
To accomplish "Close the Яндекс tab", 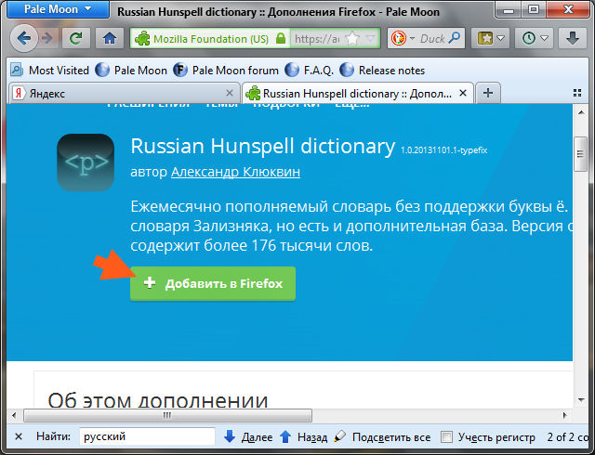I will click(230, 93).
